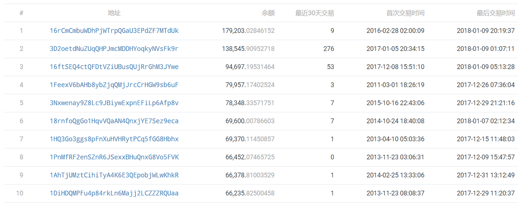Open address 3Nxwenay9Z8Lc9JBiywExpnEFiLp6Afp8v

coord(114,103)
